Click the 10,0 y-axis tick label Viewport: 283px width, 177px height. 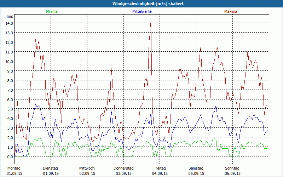click(x=9, y=61)
